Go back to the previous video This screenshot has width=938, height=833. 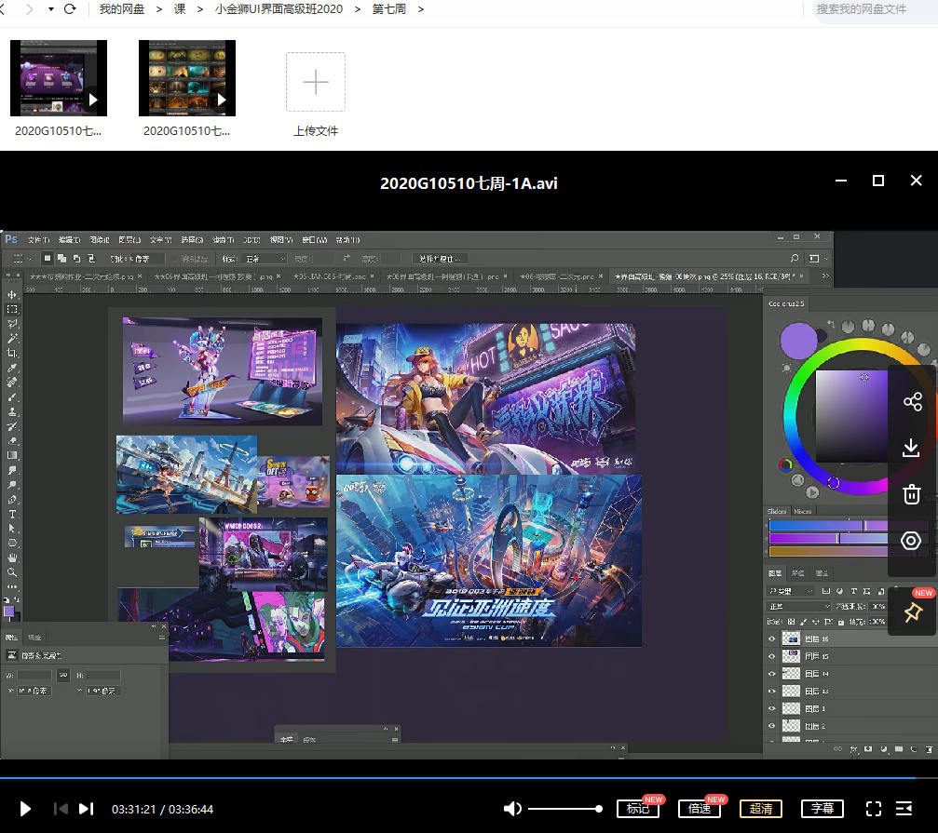61,809
